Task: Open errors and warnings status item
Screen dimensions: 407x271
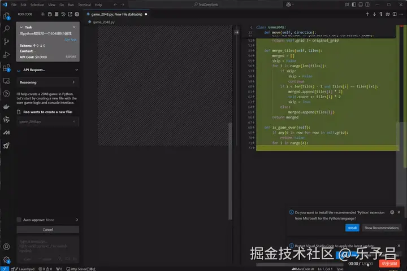Action: click(x=45, y=269)
